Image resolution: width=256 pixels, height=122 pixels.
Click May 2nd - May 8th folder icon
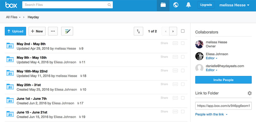(x=10, y=46)
